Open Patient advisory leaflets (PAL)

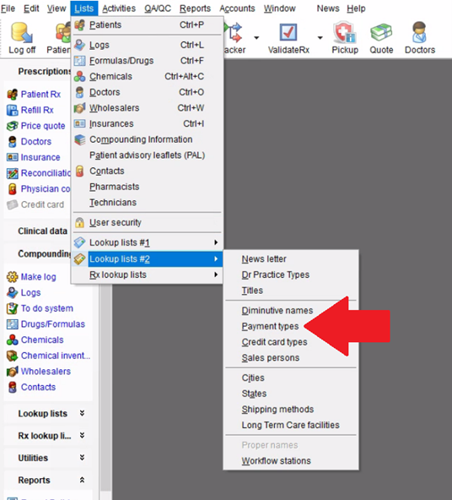[147, 155]
